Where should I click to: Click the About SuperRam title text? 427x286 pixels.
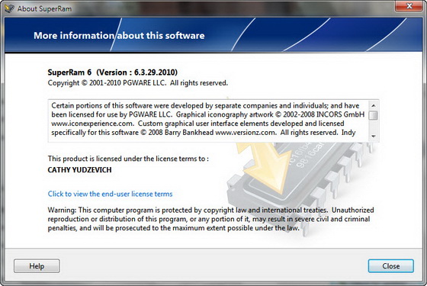(44, 8)
